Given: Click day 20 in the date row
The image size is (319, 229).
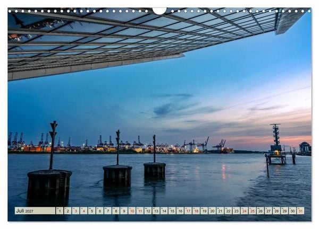Looking at the screenshot, I should 212,210.
